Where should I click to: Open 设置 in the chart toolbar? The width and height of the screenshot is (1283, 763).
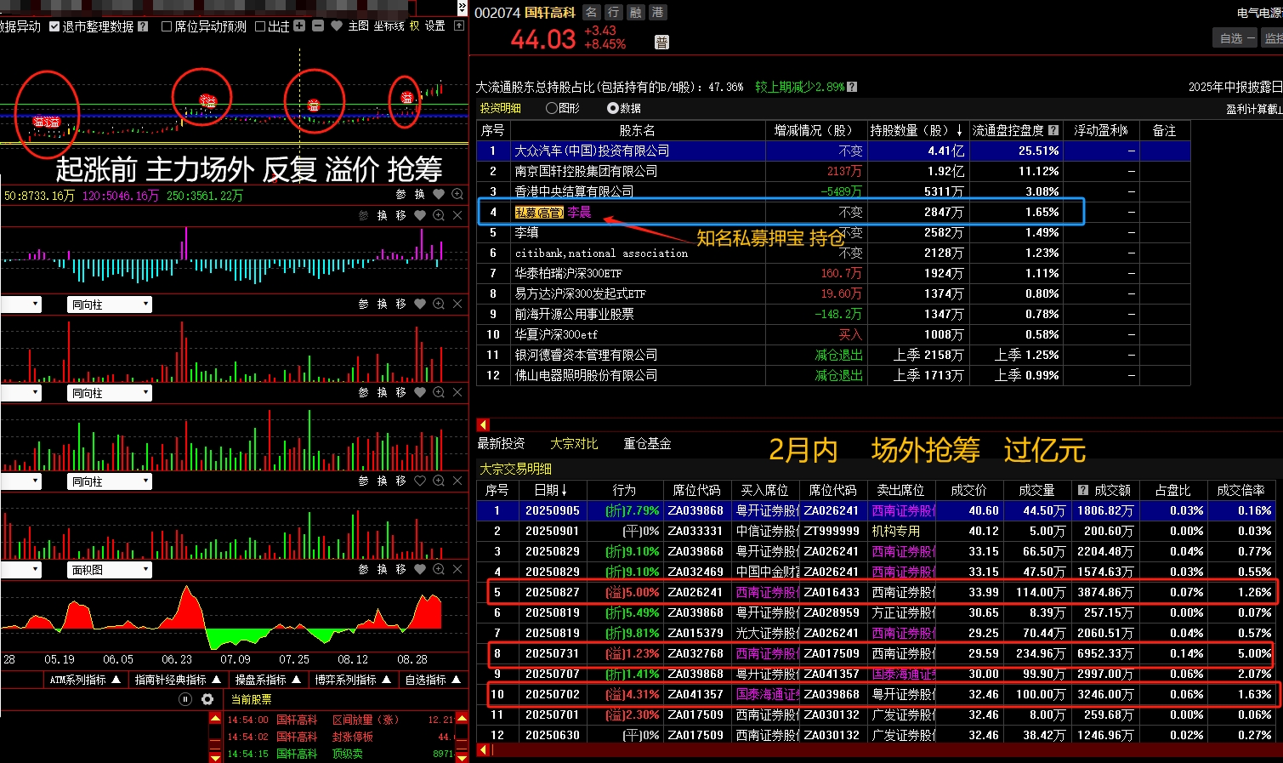435,26
